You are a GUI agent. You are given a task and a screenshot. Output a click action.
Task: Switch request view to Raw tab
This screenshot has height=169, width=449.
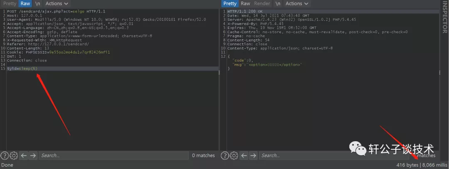click(x=25, y=4)
